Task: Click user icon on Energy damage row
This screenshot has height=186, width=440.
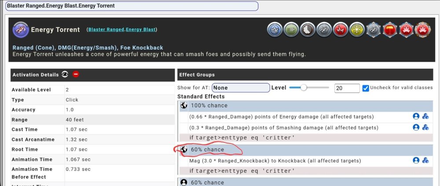Action: coord(416,116)
